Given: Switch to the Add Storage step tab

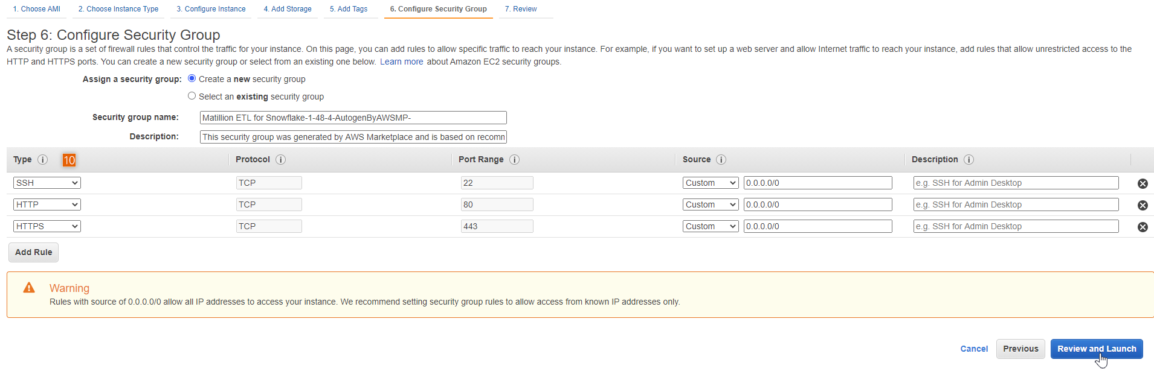Looking at the screenshot, I should (x=288, y=9).
